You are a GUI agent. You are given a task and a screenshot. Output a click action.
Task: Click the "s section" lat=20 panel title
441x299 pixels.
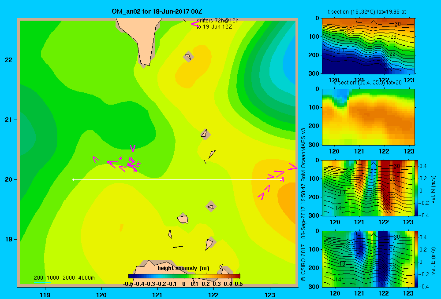368,83
